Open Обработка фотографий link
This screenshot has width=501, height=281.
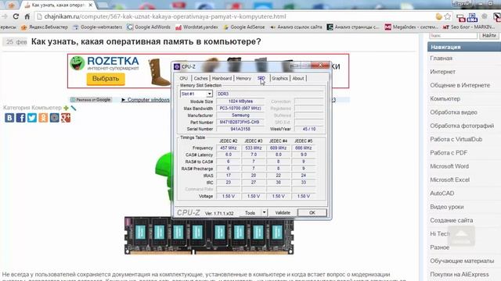[x=462, y=126]
